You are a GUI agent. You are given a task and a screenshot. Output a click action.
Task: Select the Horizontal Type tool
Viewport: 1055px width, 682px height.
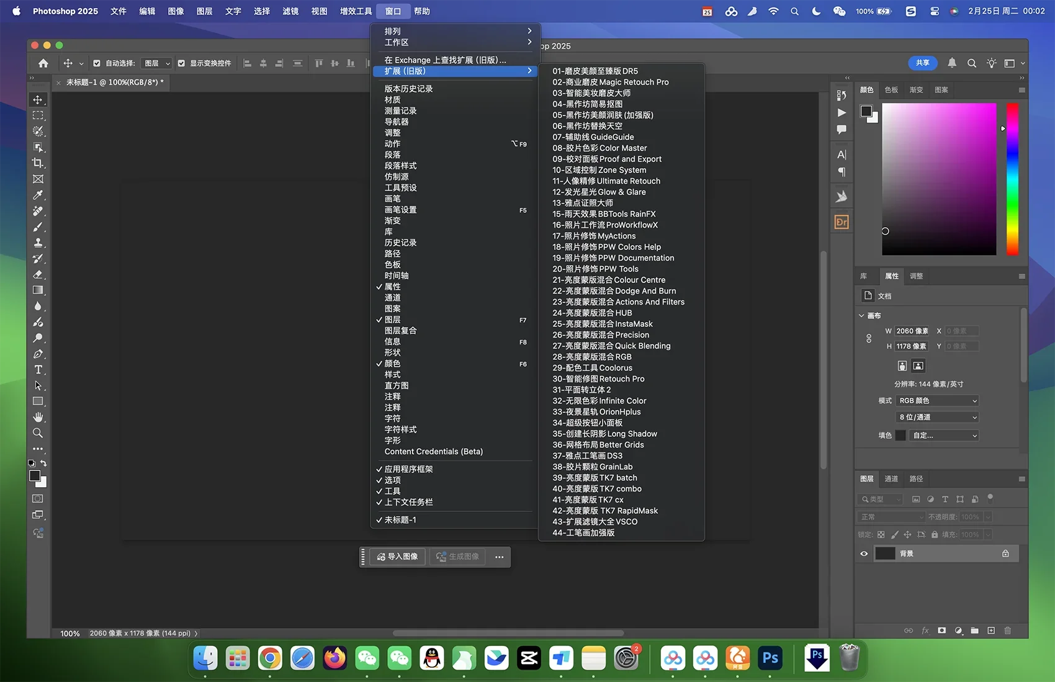point(38,370)
